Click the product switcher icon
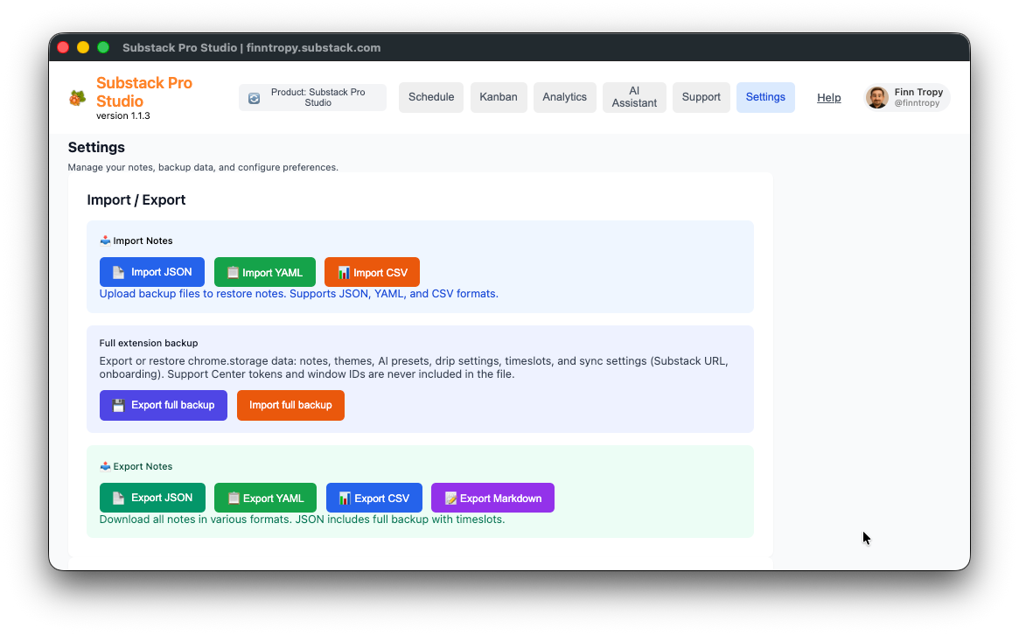The image size is (1019, 635). (x=255, y=97)
